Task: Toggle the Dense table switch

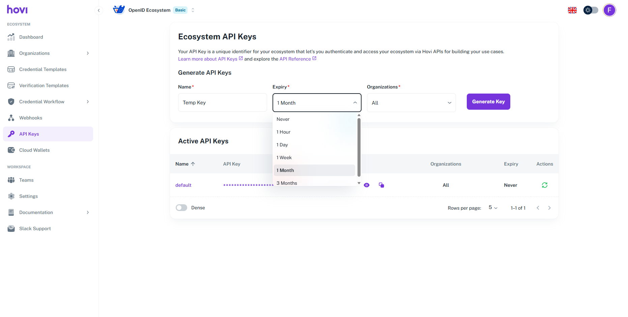Action: (181, 208)
